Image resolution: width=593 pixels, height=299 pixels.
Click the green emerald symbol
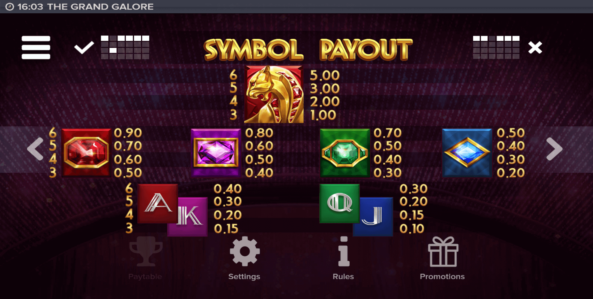click(345, 153)
